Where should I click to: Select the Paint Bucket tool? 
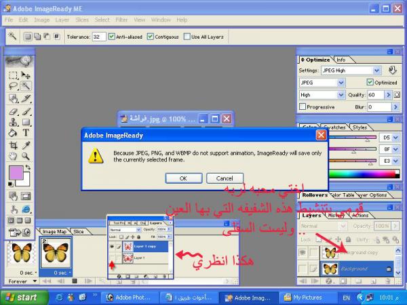point(14,133)
